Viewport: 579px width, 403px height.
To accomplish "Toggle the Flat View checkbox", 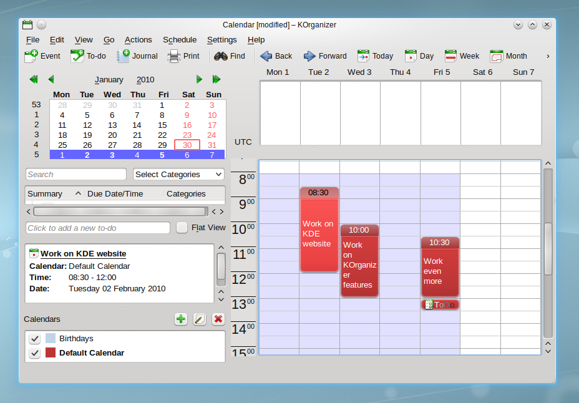I will point(182,228).
